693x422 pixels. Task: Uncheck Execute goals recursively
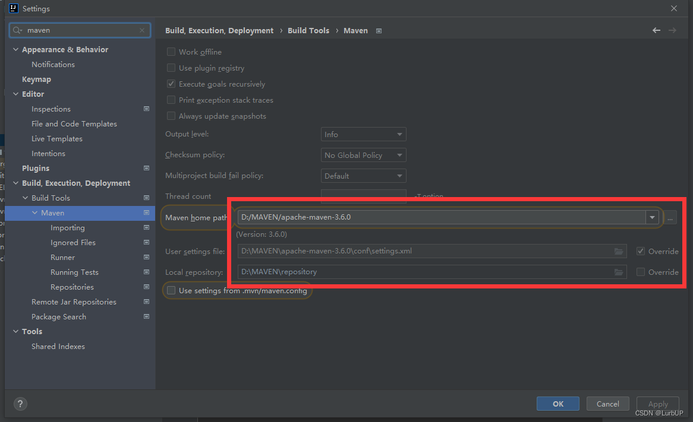pos(171,84)
